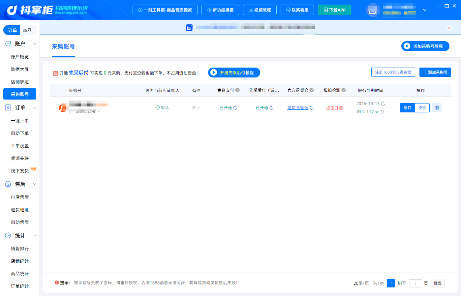Click help icon next to 免密支付 header

pos(237,90)
